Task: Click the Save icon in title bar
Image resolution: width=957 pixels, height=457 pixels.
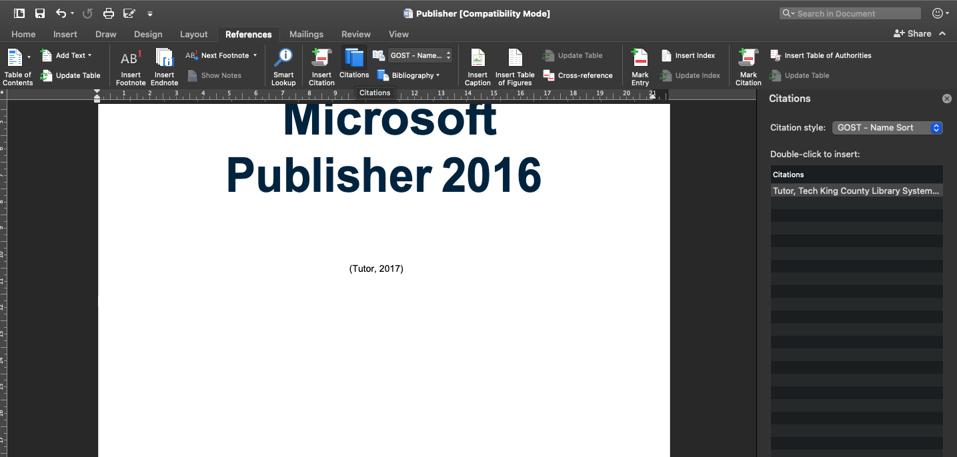Action: [40, 13]
